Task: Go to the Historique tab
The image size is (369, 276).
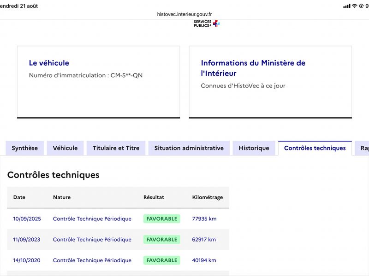Action: pyautogui.click(x=254, y=148)
